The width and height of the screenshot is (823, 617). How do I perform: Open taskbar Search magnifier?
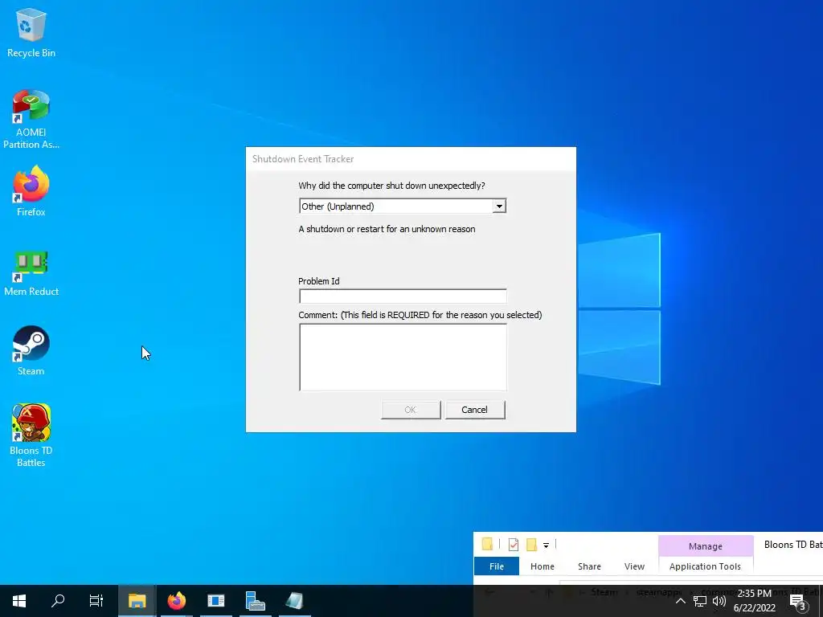point(58,601)
